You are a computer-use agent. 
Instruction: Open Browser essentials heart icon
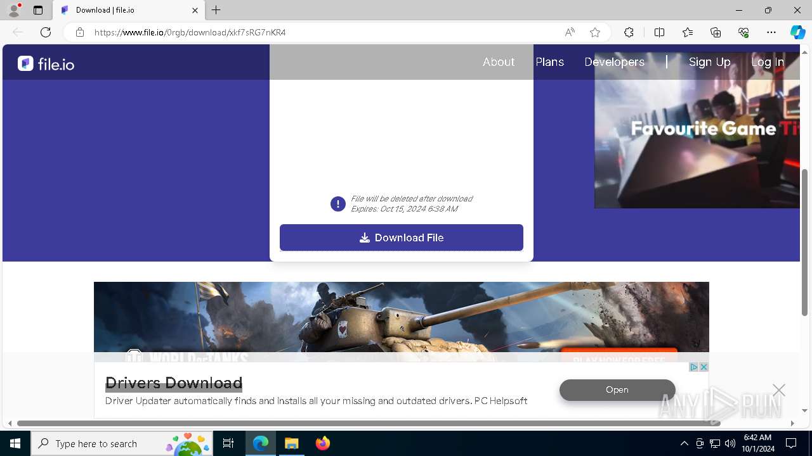click(x=743, y=32)
